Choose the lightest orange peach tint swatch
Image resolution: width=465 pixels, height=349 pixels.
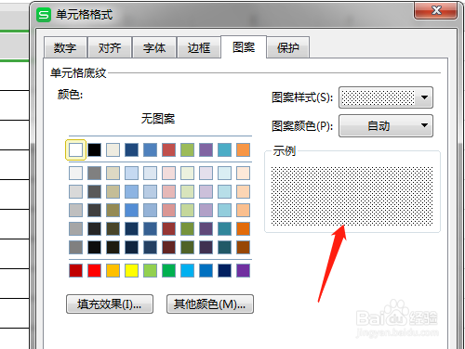tap(243, 173)
